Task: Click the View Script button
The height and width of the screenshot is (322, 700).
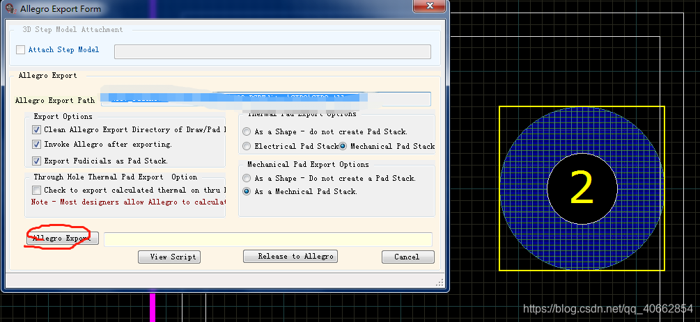Action: pyautogui.click(x=169, y=257)
